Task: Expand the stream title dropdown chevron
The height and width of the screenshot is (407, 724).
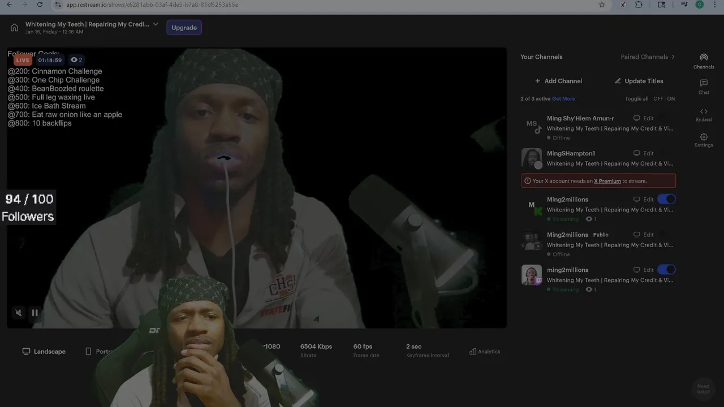Action: (156, 24)
